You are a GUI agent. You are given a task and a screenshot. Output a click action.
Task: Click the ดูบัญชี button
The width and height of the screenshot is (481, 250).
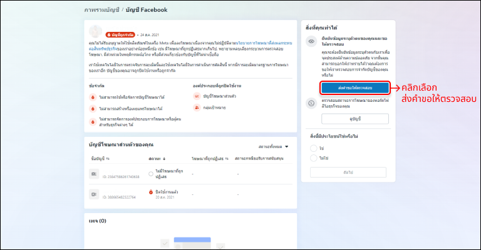click(x=355, y=119)
